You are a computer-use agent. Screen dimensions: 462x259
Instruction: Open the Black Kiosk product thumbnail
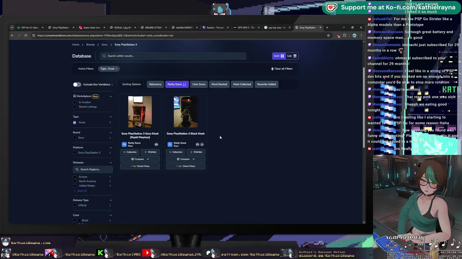pos(186,112)
